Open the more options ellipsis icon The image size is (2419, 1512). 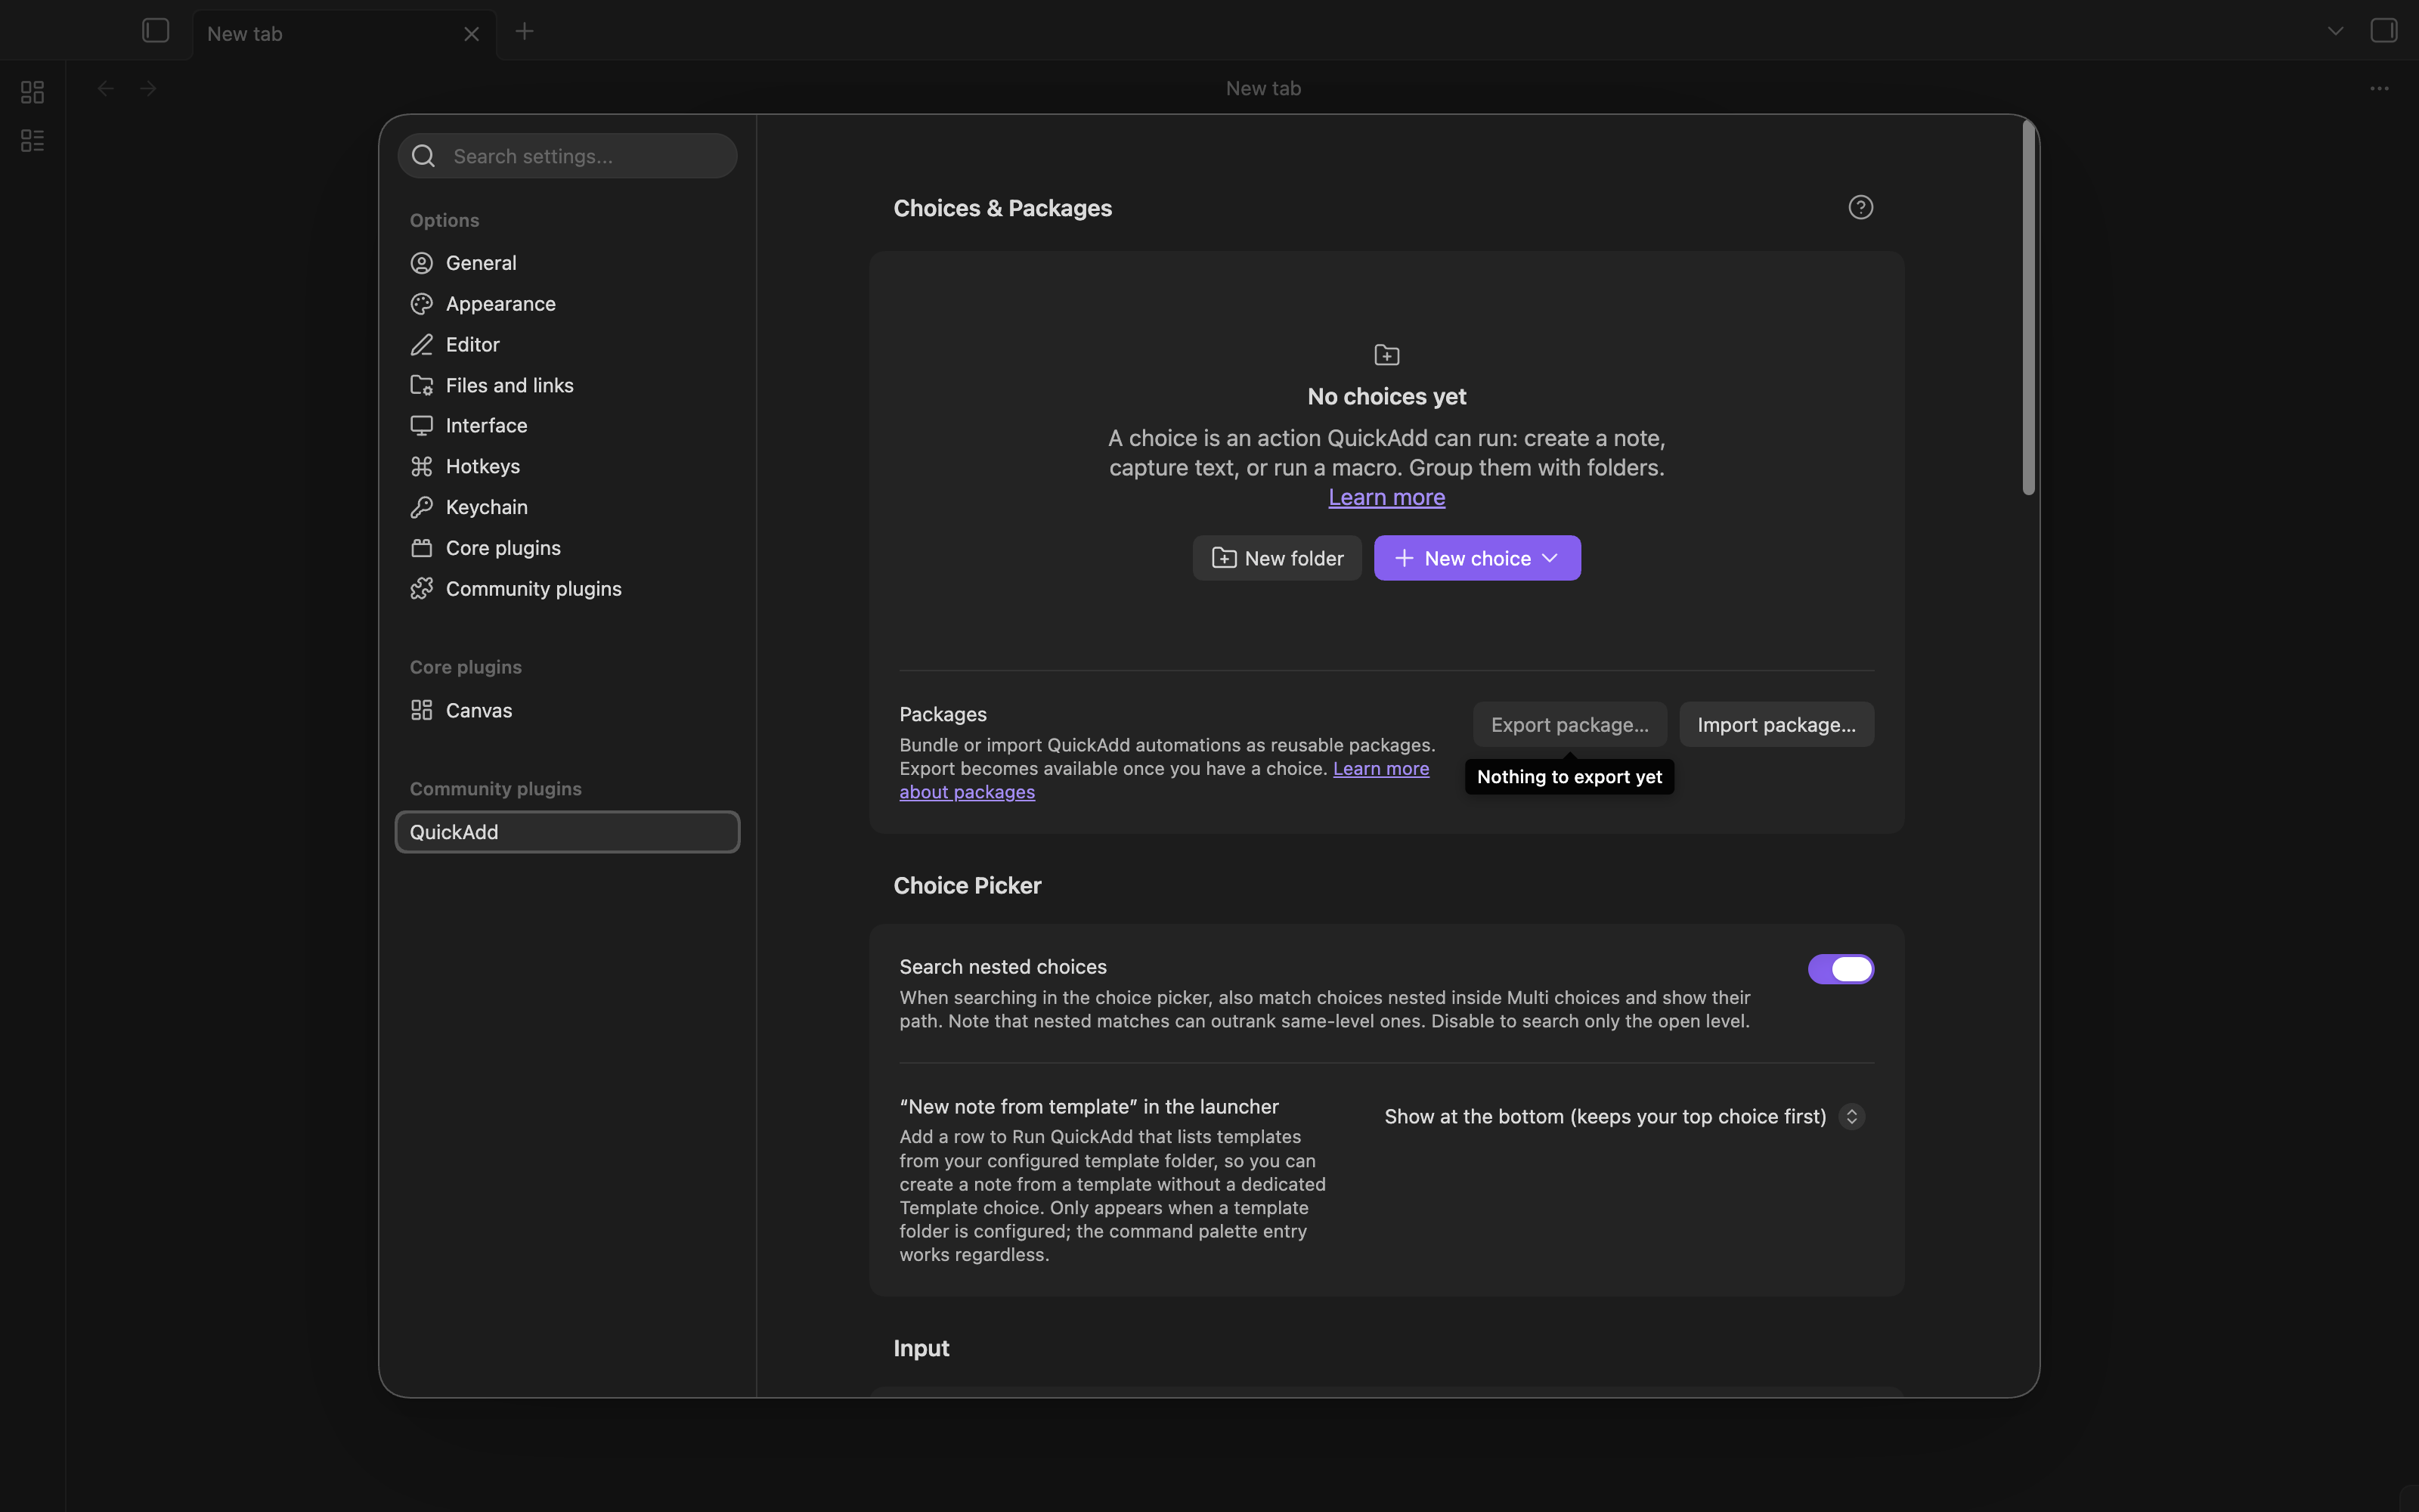(2379, 89)
